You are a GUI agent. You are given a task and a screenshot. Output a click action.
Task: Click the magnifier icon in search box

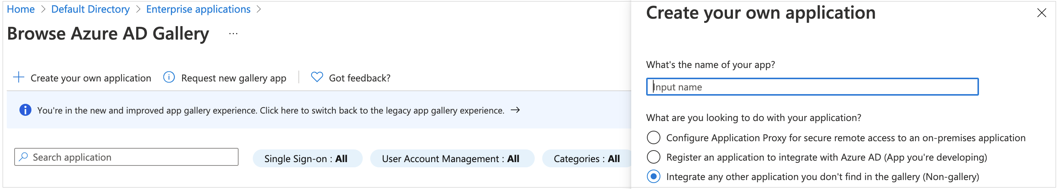click(x=24, y=157)
